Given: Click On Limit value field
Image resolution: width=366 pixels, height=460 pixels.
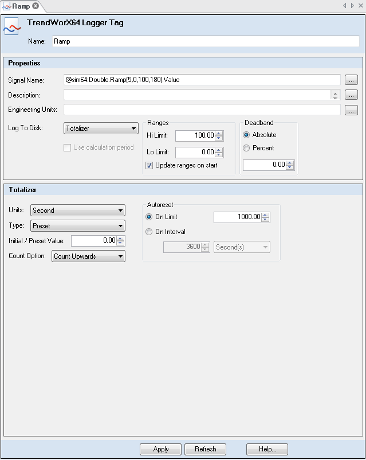Looking at the screenshot, I should coord(237,217).
